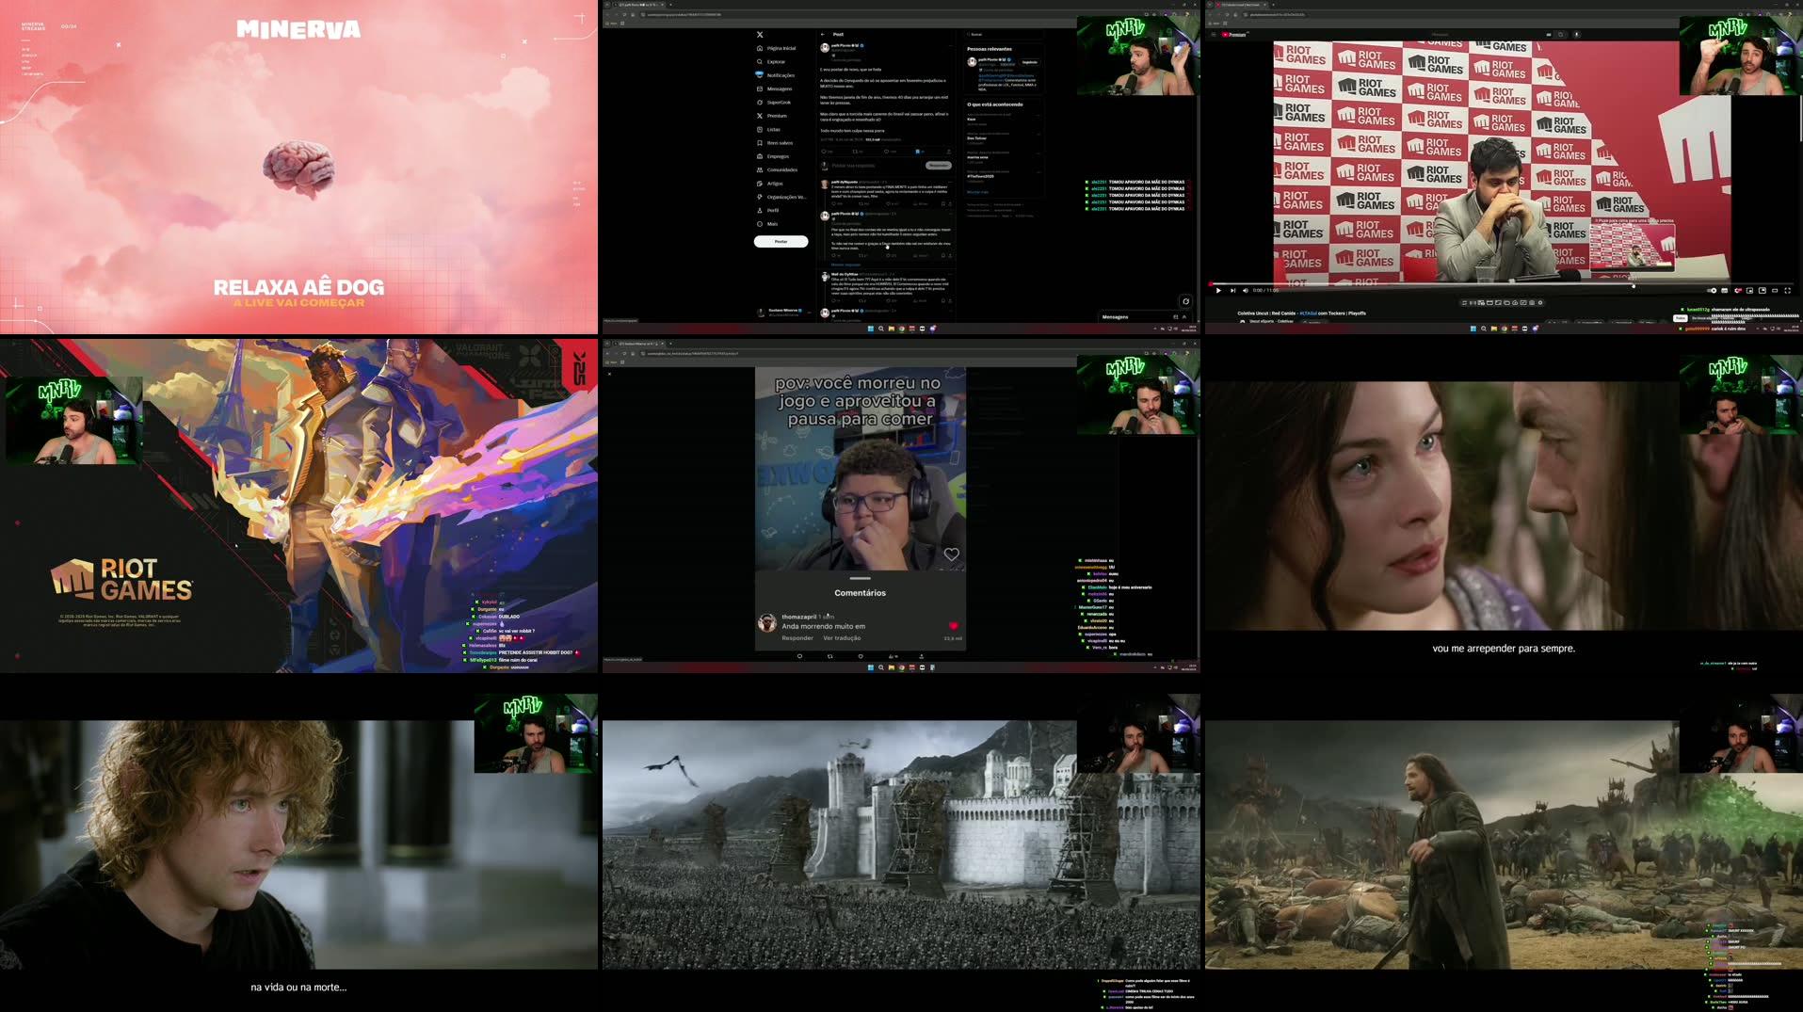
Task: Like thomazapril's comment red heart
Action: (x=953, y=626)
